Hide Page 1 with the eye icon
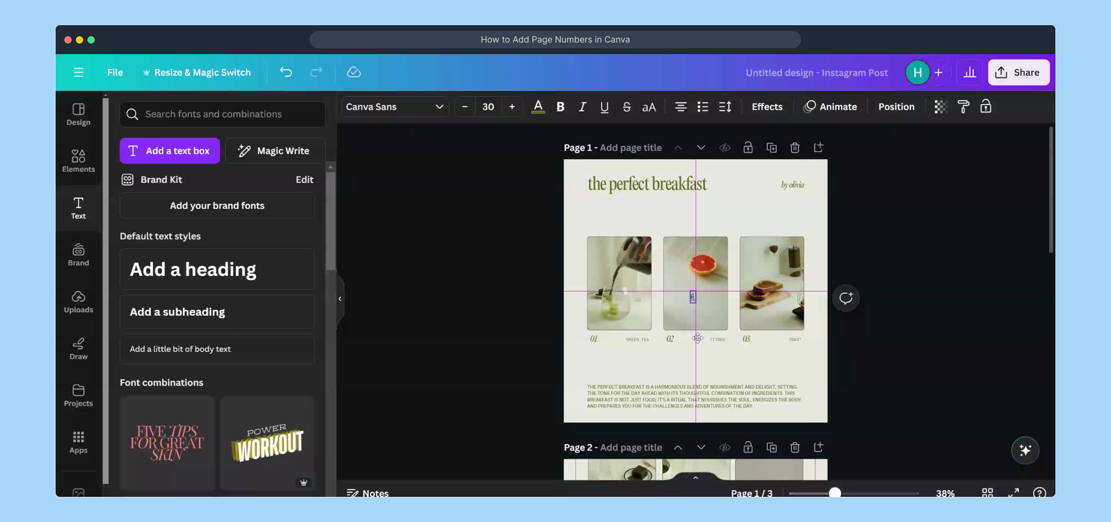Image resolution: width=1111 pixels, height=522 pixels. coord(724,148)
